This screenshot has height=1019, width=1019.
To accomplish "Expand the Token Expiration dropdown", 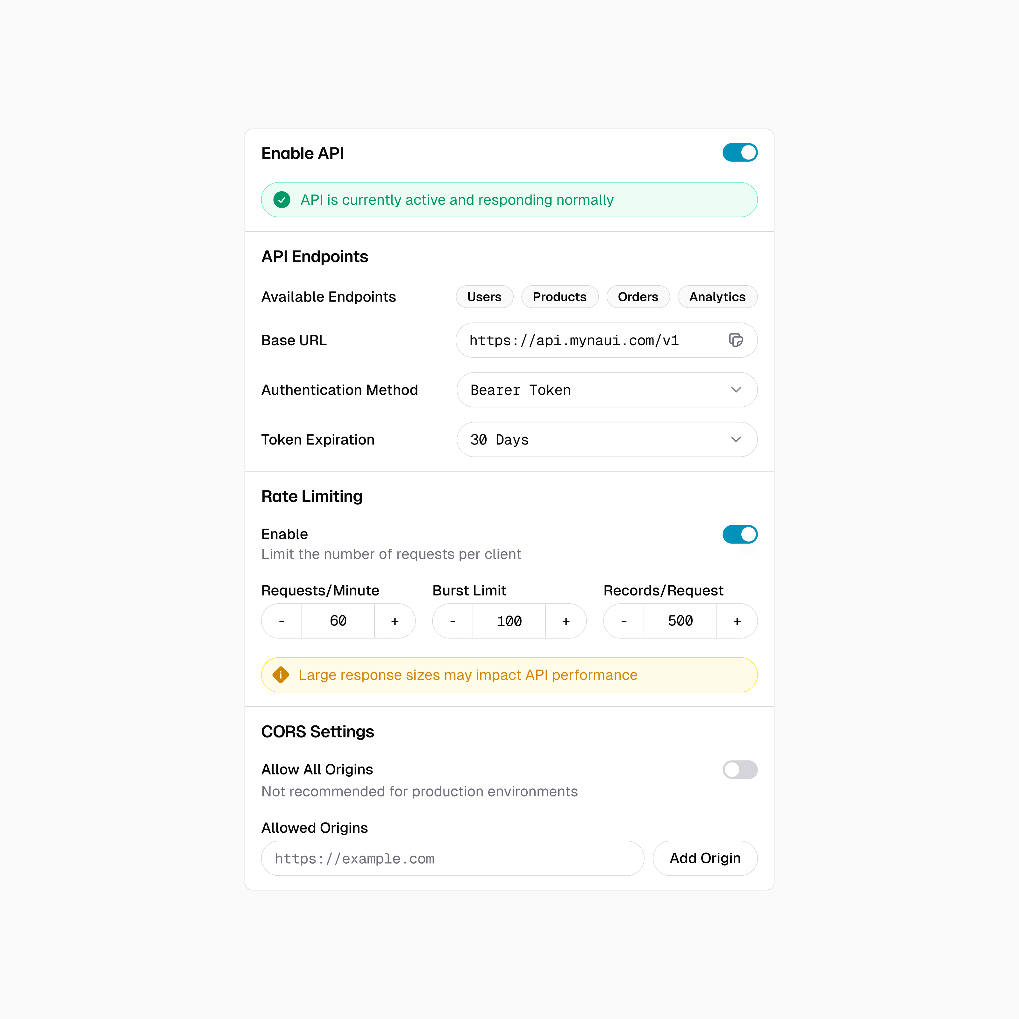I will click(607, 439).
